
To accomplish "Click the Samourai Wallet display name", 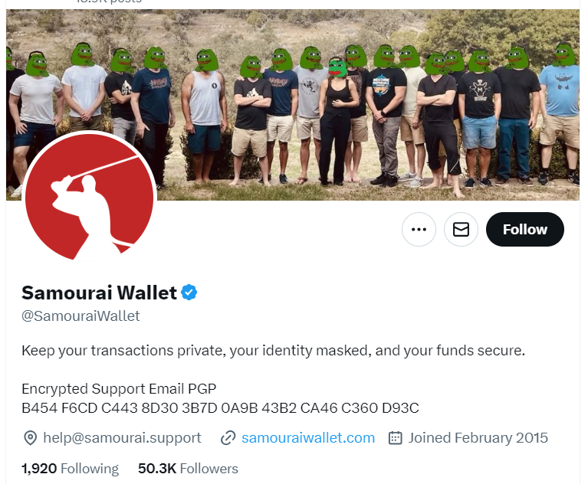I will coord(99,293).
